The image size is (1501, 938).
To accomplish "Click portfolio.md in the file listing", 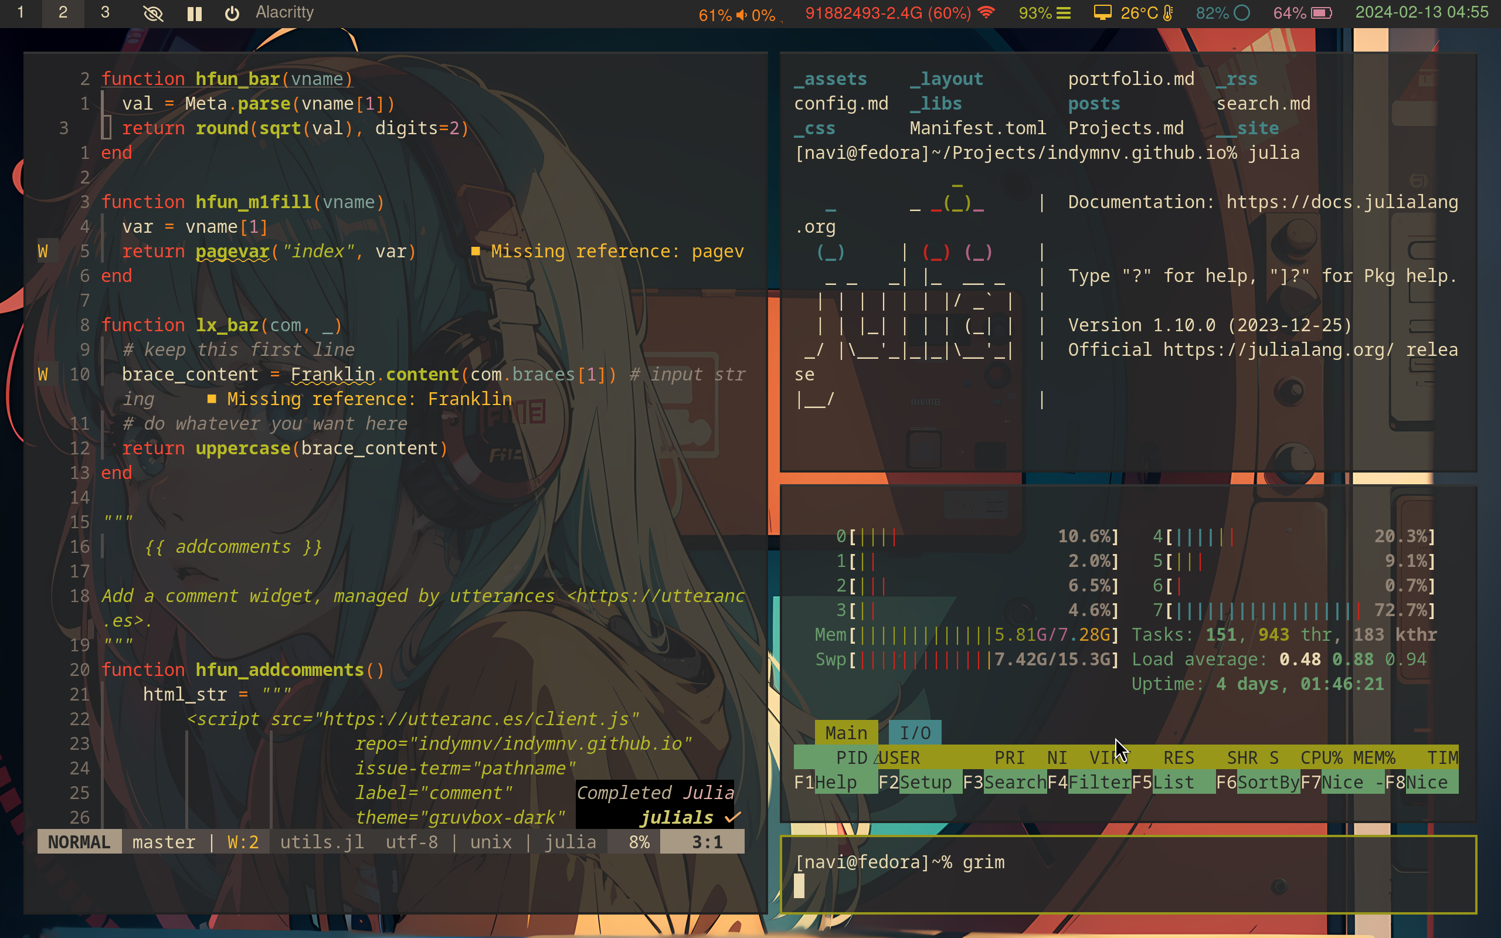I will (x=1132, y=79).
